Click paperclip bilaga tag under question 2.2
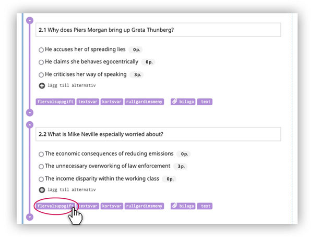Image resolution: width=321 pixels, height=242 pixels. point(183,206)
